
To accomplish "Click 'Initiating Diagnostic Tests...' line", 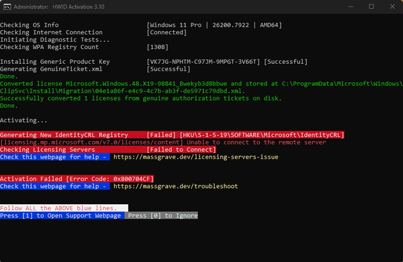I will [x=55, y=40].
